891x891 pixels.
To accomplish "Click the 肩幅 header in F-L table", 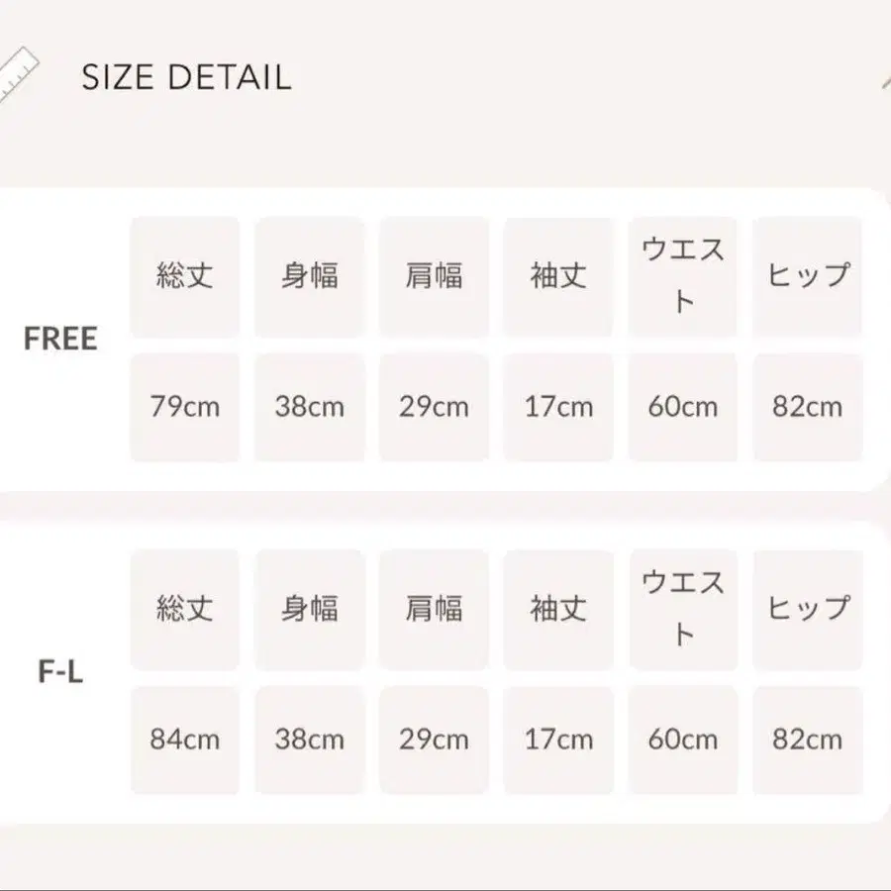I will 435,610.
